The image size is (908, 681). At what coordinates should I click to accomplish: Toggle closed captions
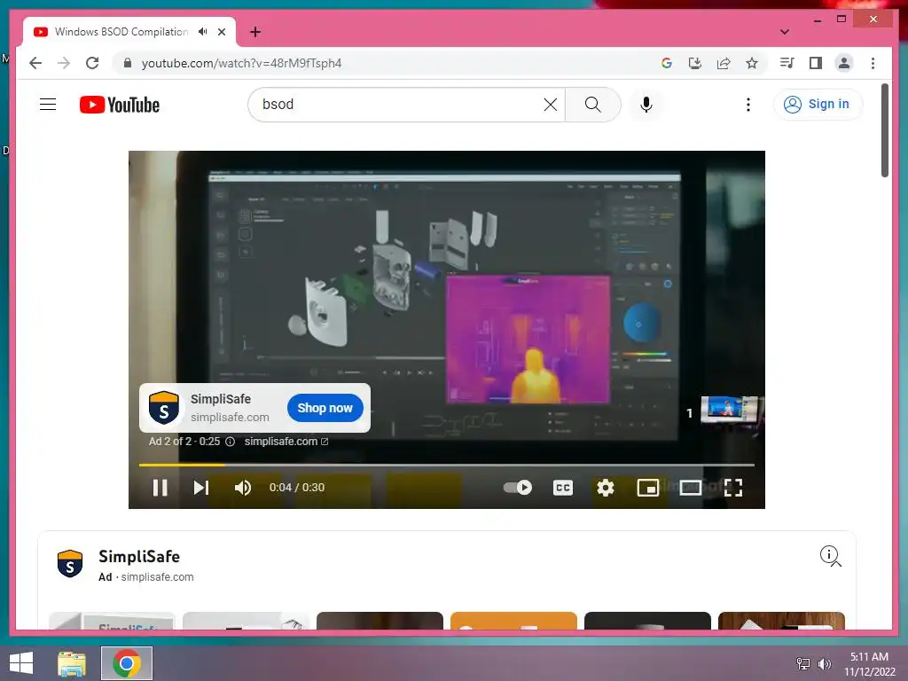pos(563,488)
